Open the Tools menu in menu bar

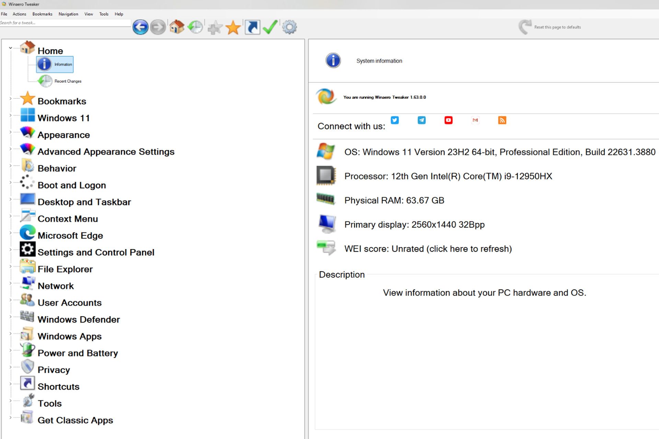tap(104, 14)
